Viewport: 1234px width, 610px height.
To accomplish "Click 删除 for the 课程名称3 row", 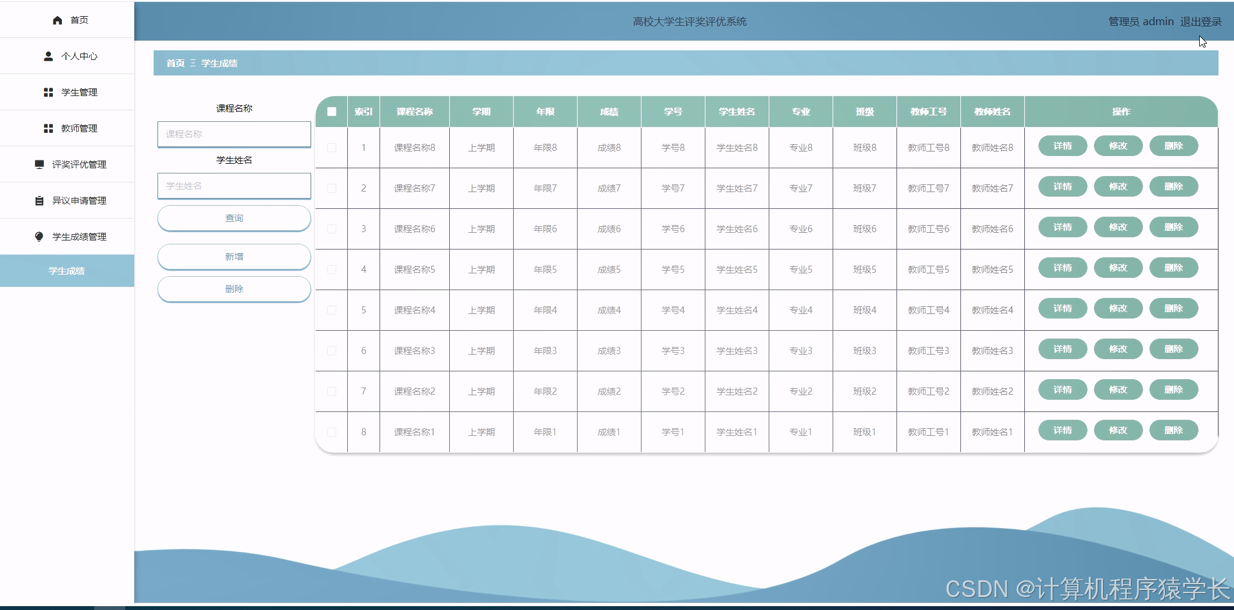I will tap(1173, 349).
